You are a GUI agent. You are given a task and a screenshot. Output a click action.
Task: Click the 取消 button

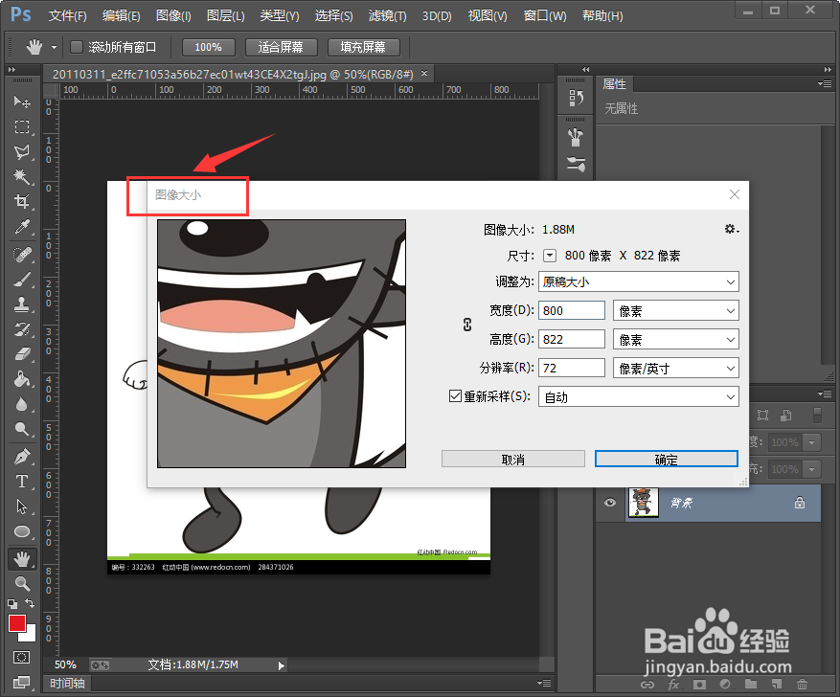512,459
